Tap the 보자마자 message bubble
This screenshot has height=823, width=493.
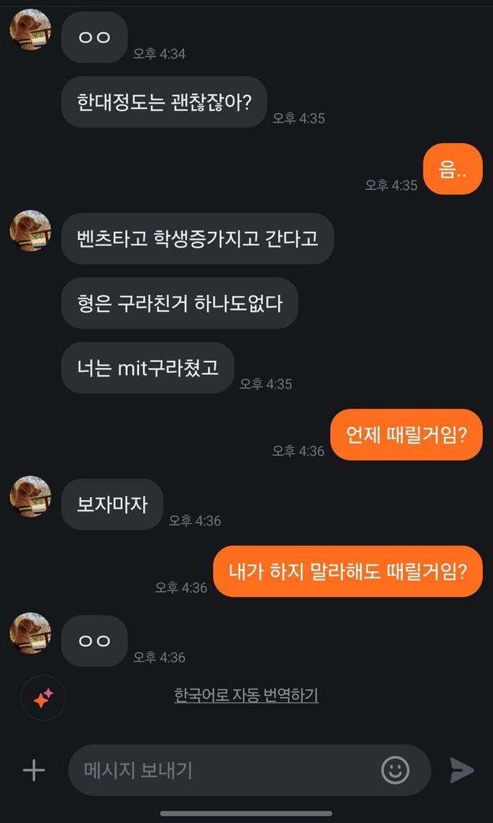(112, 504)
